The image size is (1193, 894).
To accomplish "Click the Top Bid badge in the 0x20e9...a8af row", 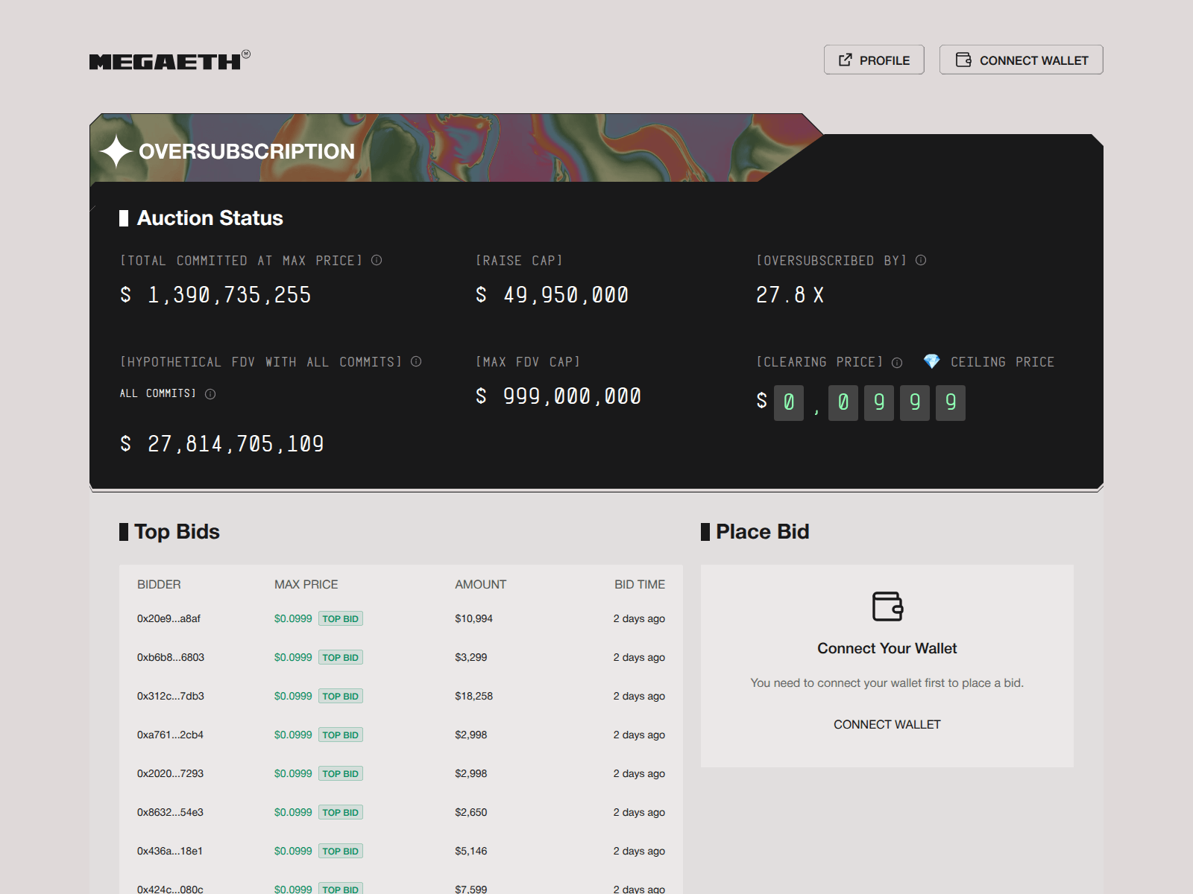I will 341,618.
